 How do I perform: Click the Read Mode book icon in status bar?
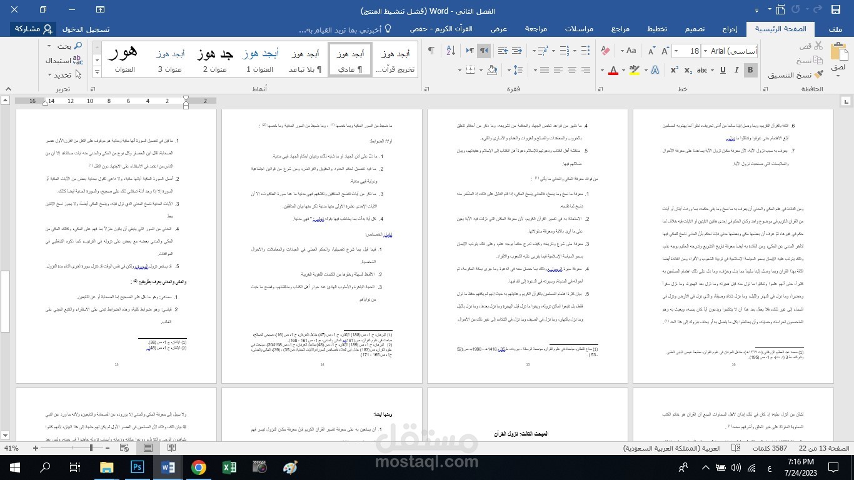point(172,448)
